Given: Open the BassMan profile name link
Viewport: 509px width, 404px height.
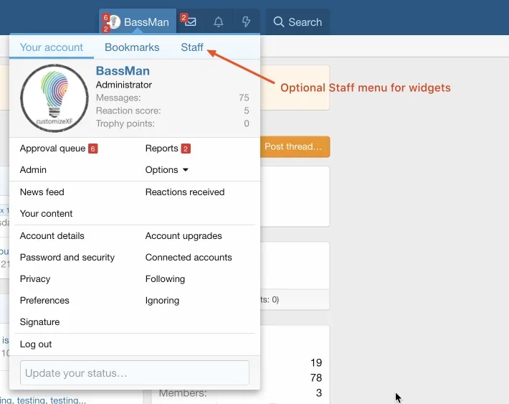Looking at the screenshot, I should click(x=123, y=71).
